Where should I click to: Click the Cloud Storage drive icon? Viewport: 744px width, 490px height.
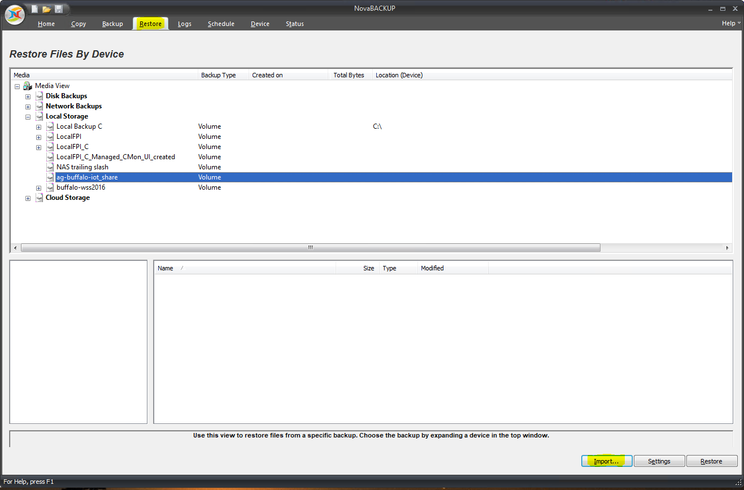(39, 198)
